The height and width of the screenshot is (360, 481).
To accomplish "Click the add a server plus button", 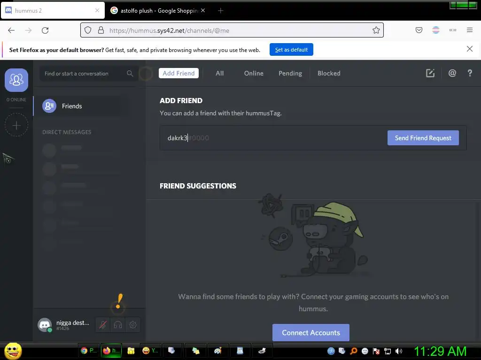I will (16, 125).
